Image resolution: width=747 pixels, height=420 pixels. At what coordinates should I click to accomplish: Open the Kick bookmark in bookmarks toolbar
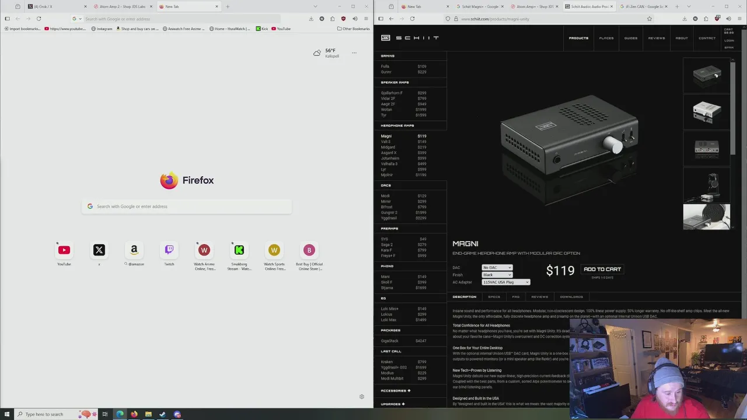[x=261, y=29]
